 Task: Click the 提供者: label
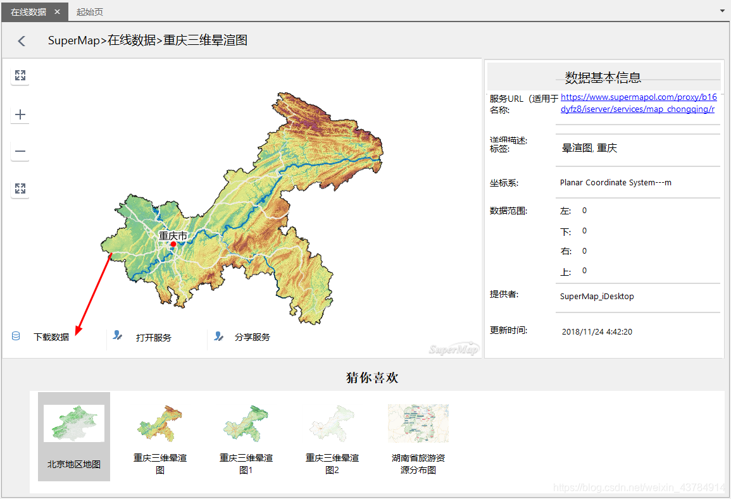coord(504,295)
